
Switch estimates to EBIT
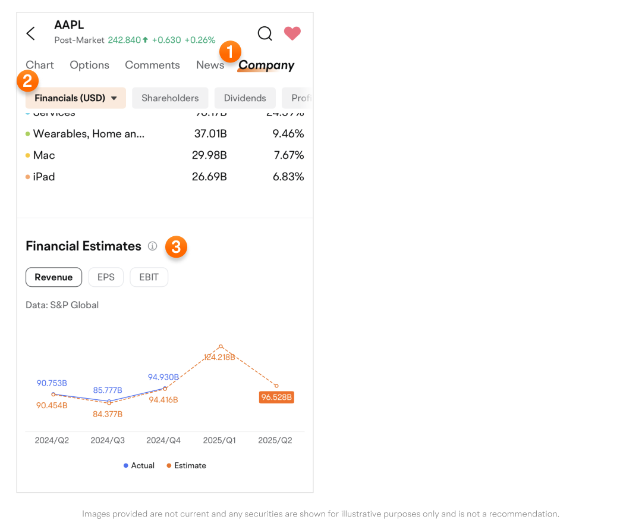click(x=149, y=277)
